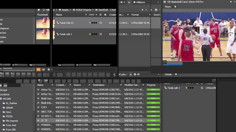The height and width of the screenshot is (132, 236).
Task: Click the basketball video preview
Action: pos(199,37)
